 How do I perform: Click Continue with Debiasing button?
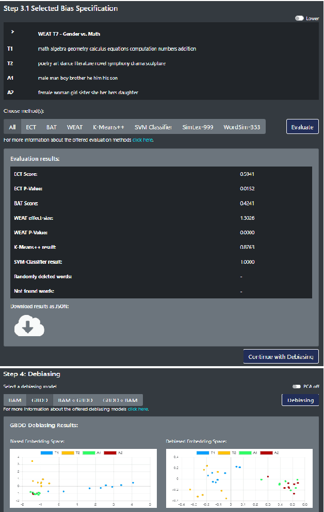pos(281,357)
